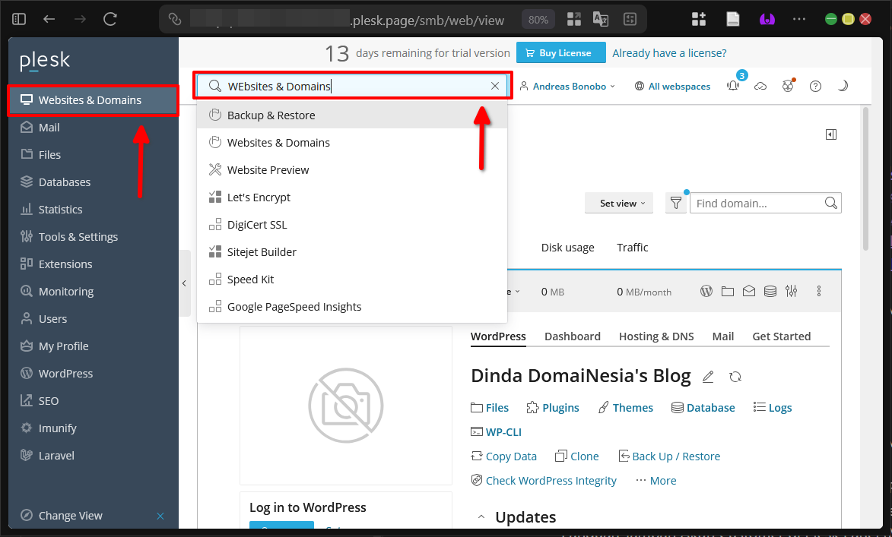Click the Buy License button
The image size is (892, 537).
(x=560, y=53)
